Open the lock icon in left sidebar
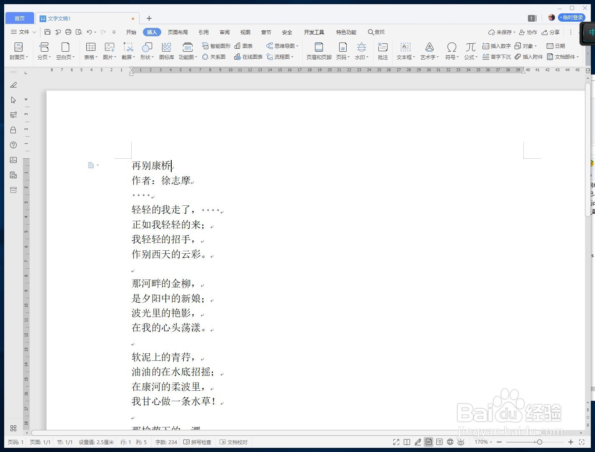Image resolution: width=595 pixels, height=452 pixels. (13, 130)
